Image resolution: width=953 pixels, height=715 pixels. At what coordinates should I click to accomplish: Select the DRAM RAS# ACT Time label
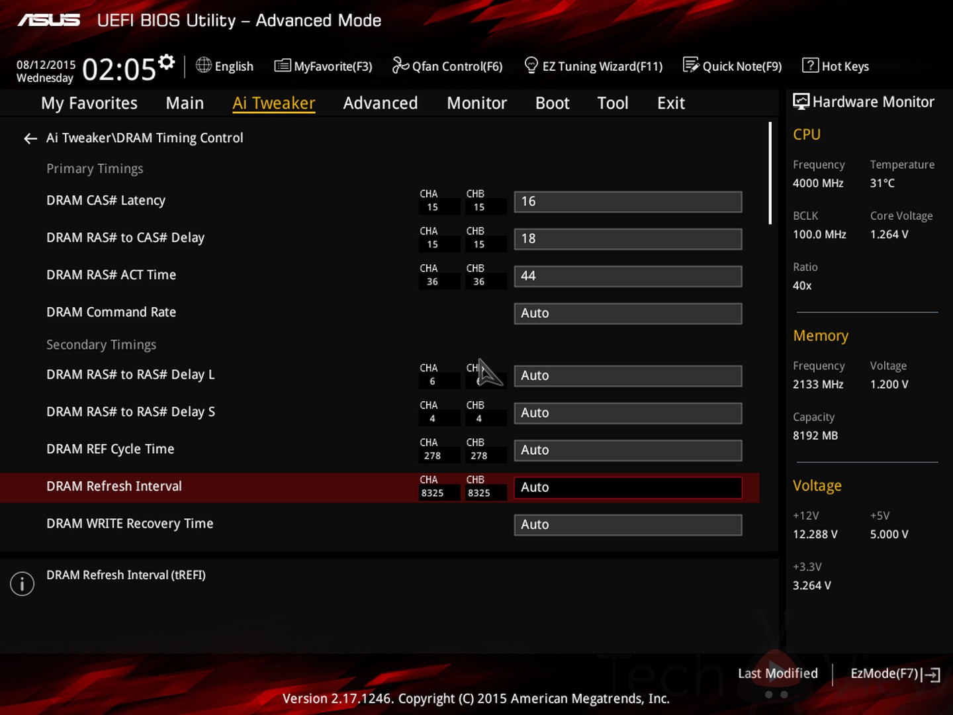[111, 275]
